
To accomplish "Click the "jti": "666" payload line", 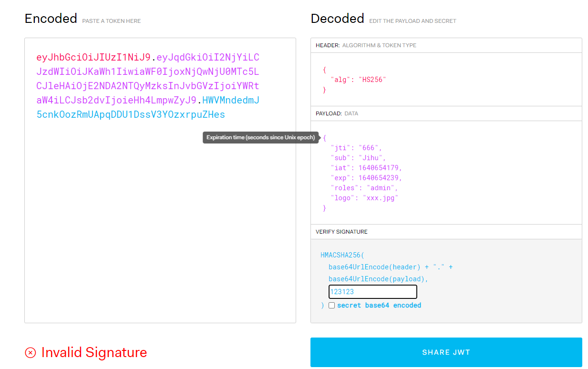I will [x=356, y=148].
